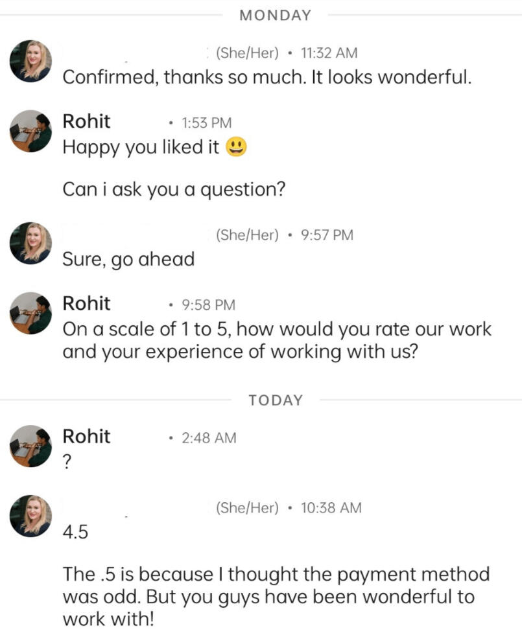
Task: Open Rohit's profile name at 9:58 PM
Action: (x=86, y=303)
